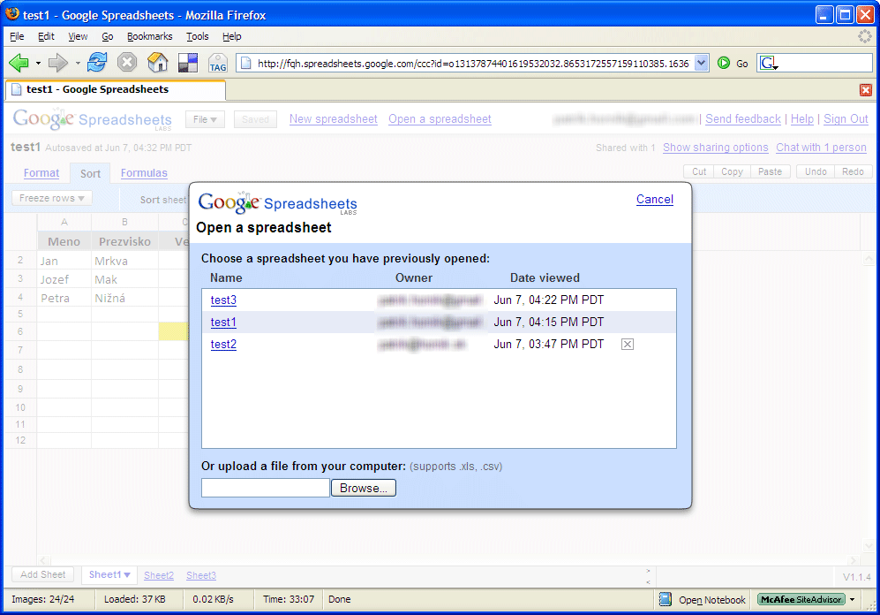Select cell containing Jozef

(x=64, y=280)
